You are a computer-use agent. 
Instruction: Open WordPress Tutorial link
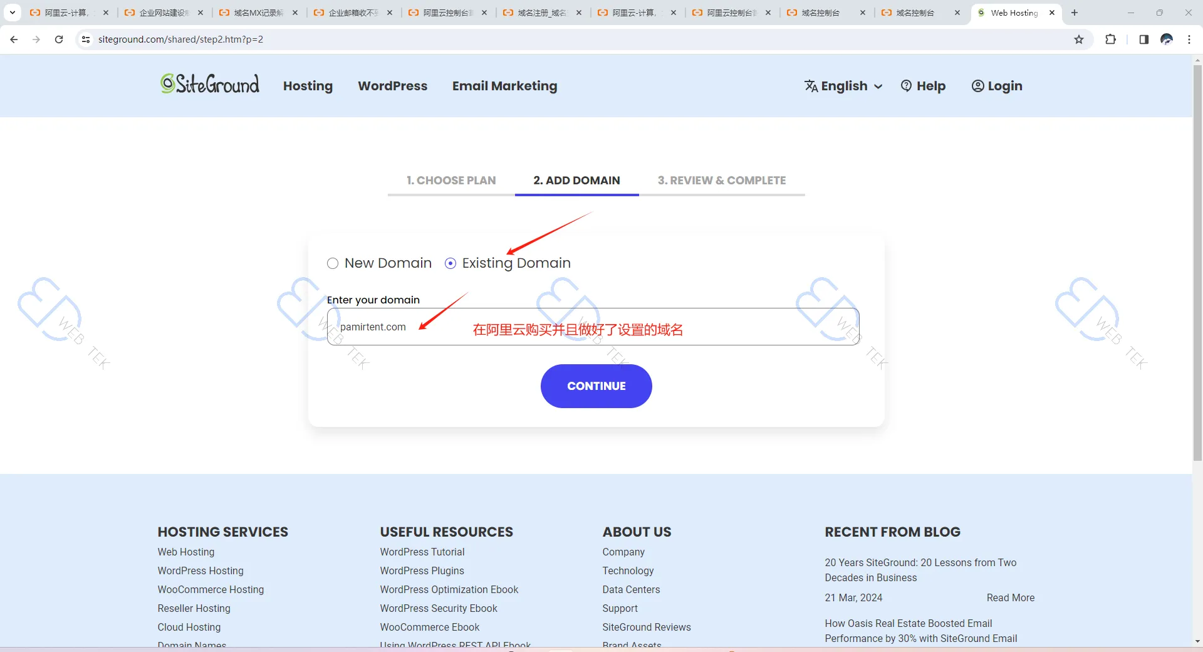(422, 552)
